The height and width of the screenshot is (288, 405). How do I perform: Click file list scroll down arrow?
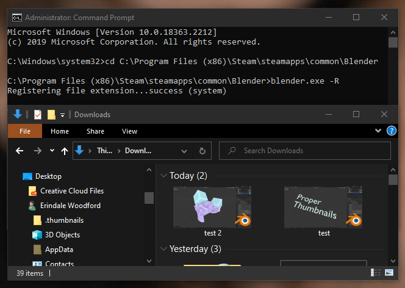coord(393,261)
